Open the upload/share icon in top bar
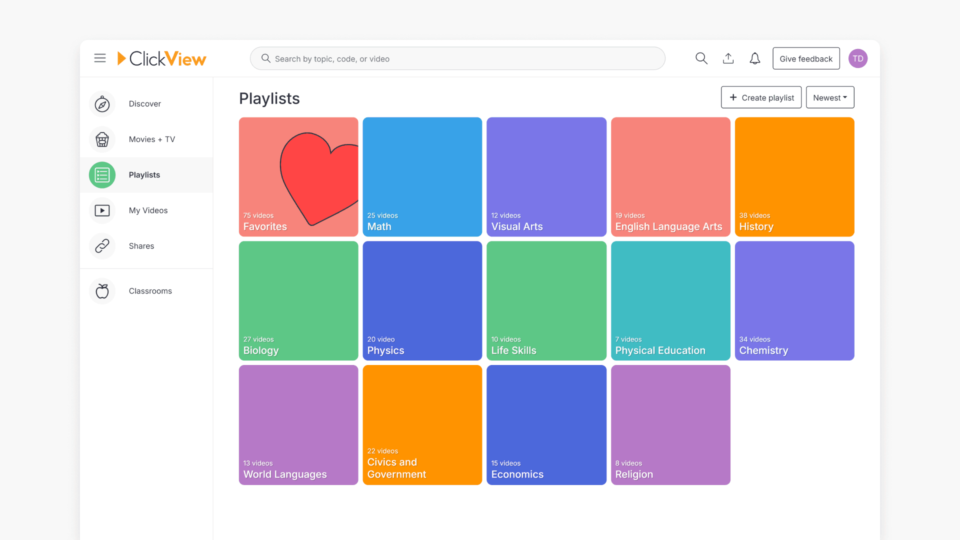Screen dimensions: 960x540 pos(728,58)
